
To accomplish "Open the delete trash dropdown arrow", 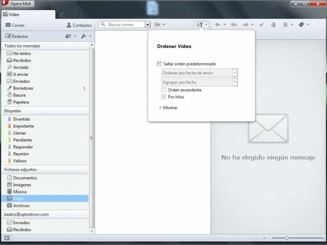I will click(292, 24).
